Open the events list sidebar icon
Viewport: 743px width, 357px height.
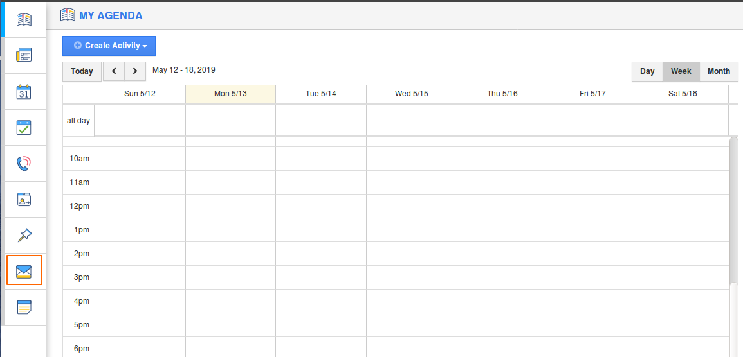(x=24, y=55)
